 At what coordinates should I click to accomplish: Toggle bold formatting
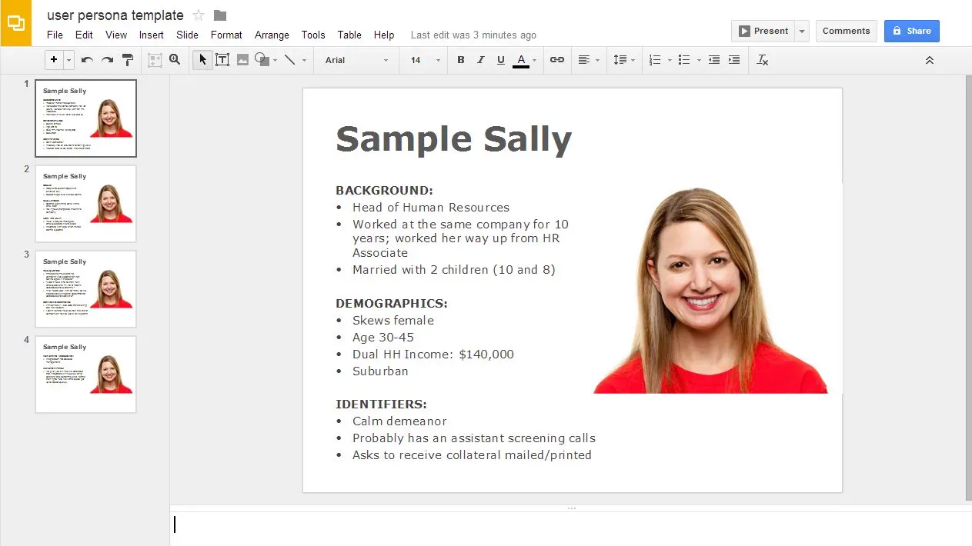click(x=460, y=60)
